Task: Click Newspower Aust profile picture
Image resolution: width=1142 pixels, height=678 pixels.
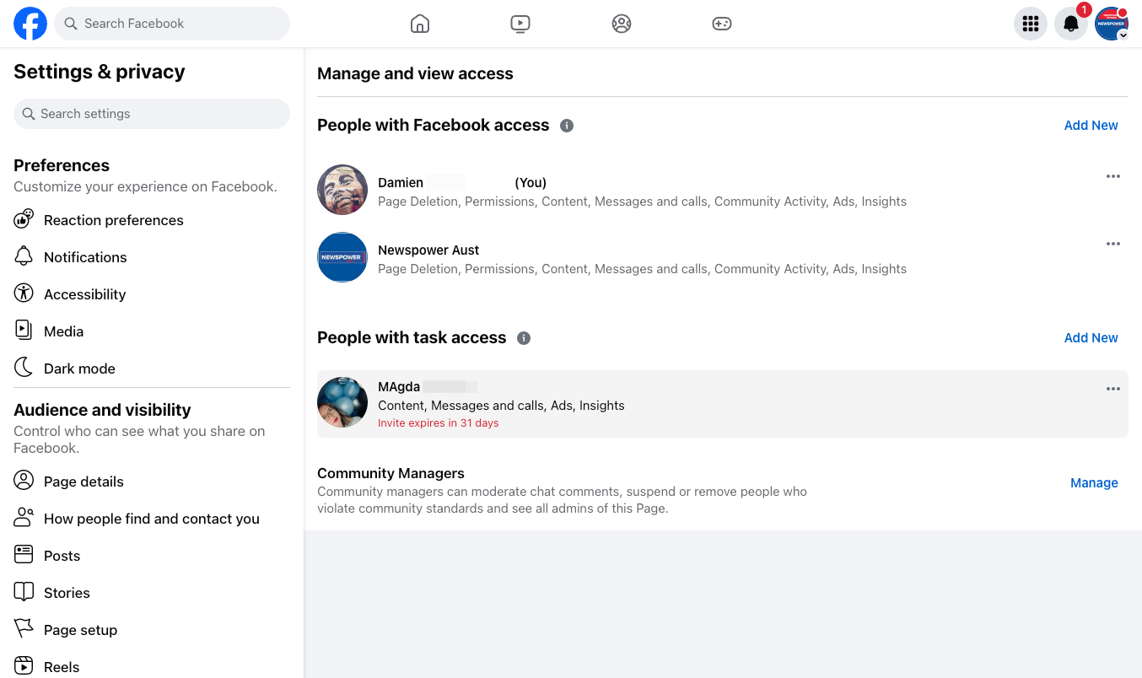Action: 342,257
